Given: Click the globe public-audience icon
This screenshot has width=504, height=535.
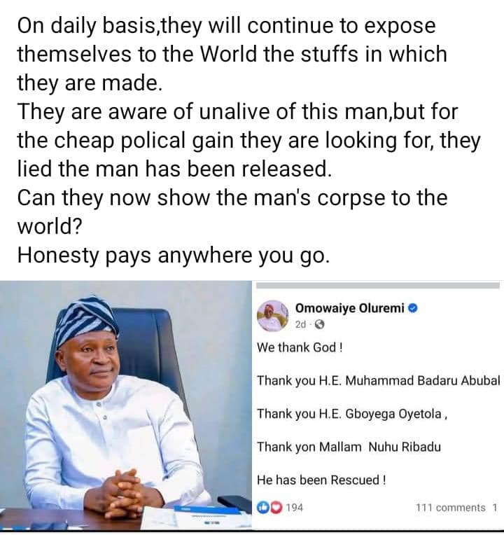Looking at the screenshot, I should tap(320, 324).
